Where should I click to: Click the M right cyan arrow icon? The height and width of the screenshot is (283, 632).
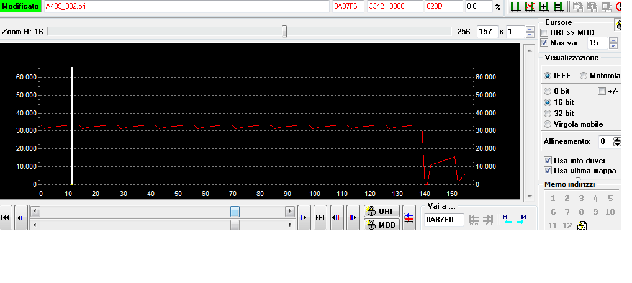[521, 220]
